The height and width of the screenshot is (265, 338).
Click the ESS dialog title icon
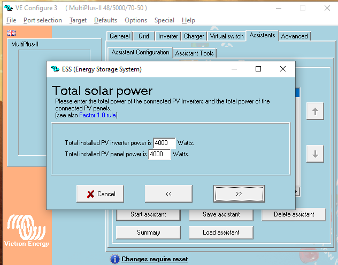(x=55, y=69)
